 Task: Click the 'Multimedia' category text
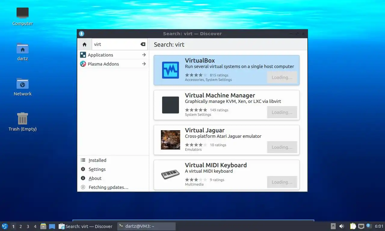[194, 184]
